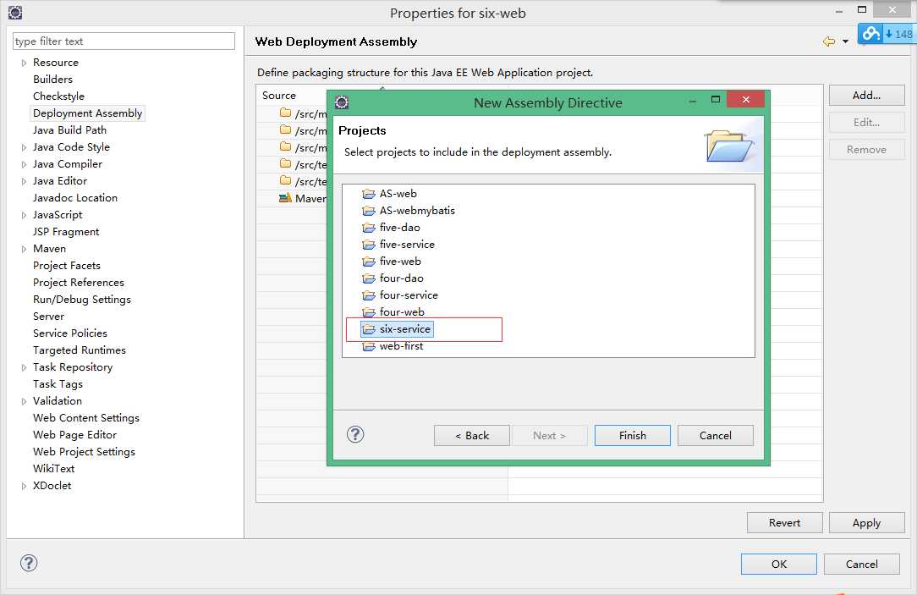Click the Maven Dependencies library icon

285,198
